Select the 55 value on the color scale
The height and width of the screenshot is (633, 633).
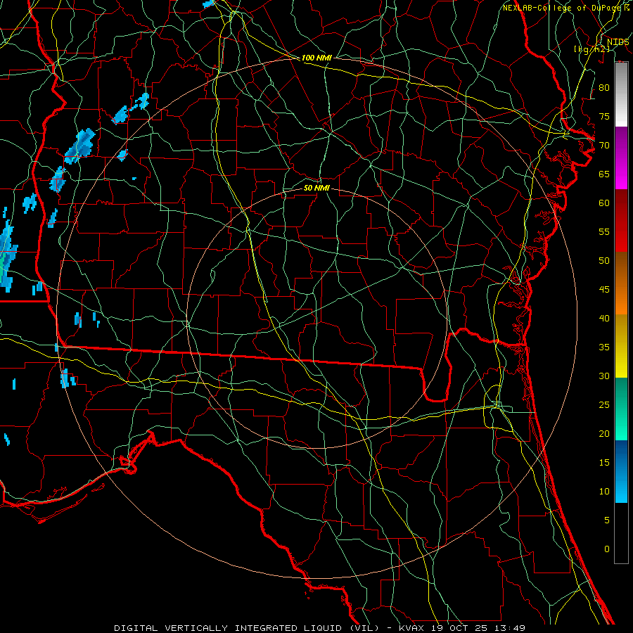pos(604,231)
